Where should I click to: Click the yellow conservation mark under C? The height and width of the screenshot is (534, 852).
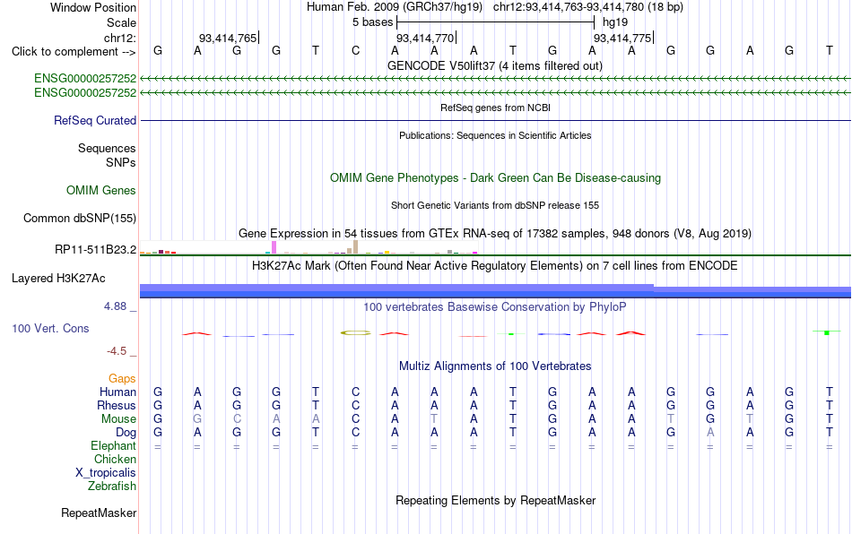[x=356, y=332]
